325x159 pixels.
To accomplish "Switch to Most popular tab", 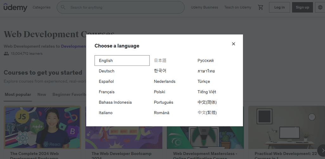I will (18, 94).
